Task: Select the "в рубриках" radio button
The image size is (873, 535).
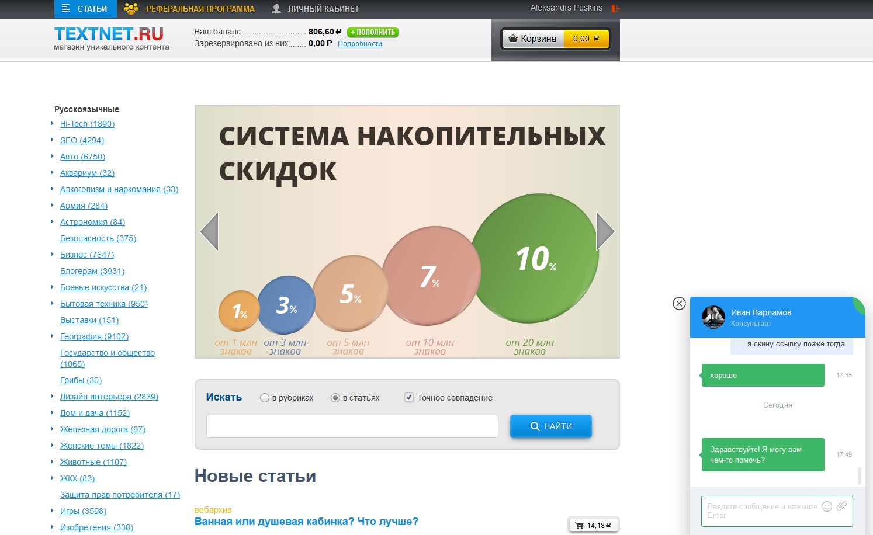Action: click(265, 398)
